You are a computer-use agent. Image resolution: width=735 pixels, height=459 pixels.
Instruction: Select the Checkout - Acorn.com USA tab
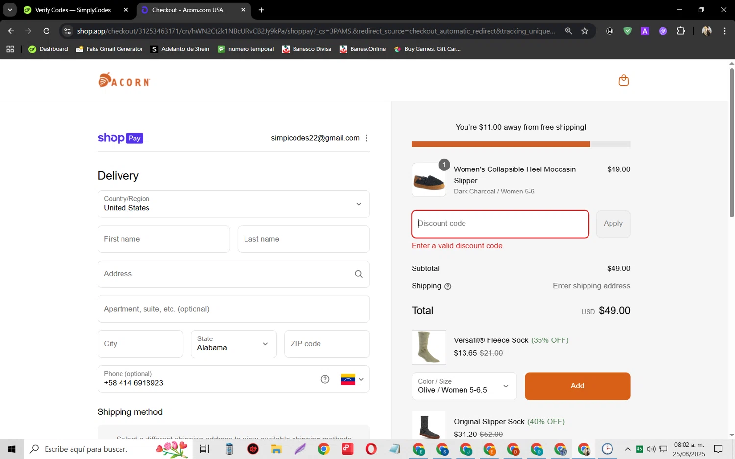[188, 10]
